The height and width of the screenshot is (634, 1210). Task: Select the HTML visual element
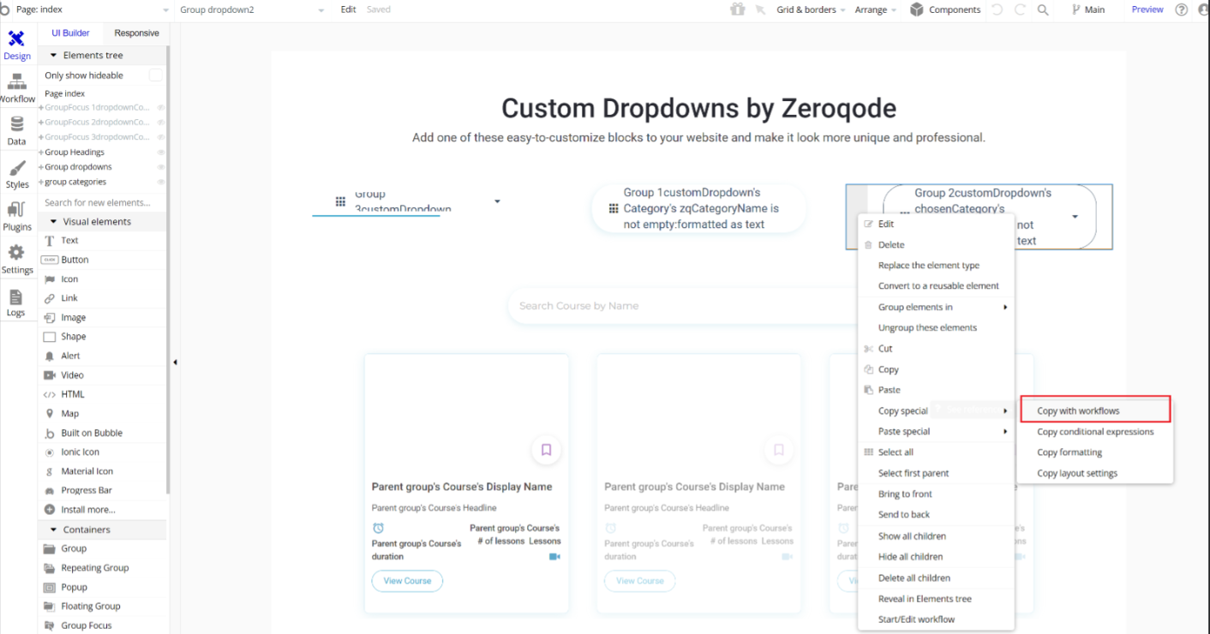click(73, 394)
